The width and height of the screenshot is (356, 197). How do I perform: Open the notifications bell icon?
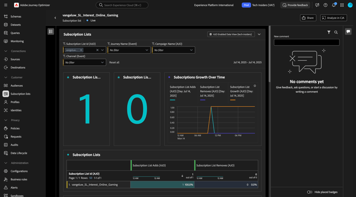pyautogui.click(x=334, y=5)
